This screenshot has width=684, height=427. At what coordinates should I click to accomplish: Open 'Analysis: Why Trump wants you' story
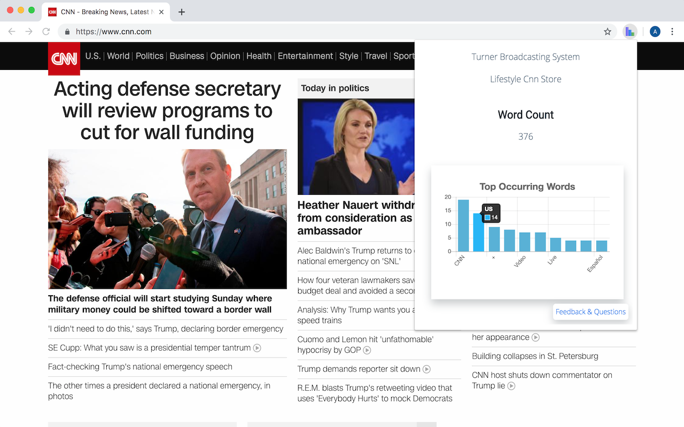tap(355, 315)
